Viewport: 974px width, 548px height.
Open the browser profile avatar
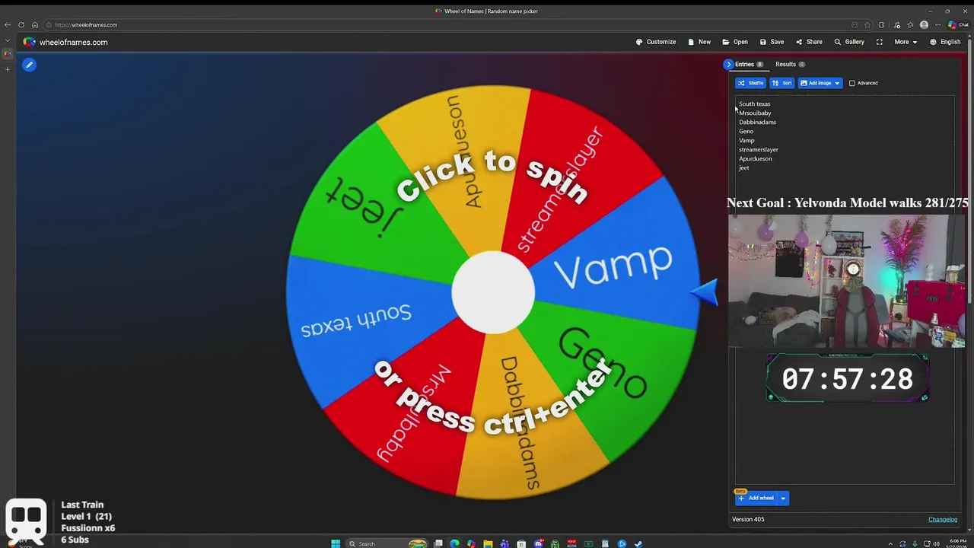(x=924, y=24)
